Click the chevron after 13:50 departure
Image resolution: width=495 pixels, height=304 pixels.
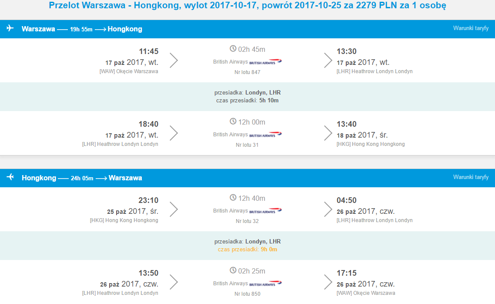pyautogui.click(x=174, y=282)
